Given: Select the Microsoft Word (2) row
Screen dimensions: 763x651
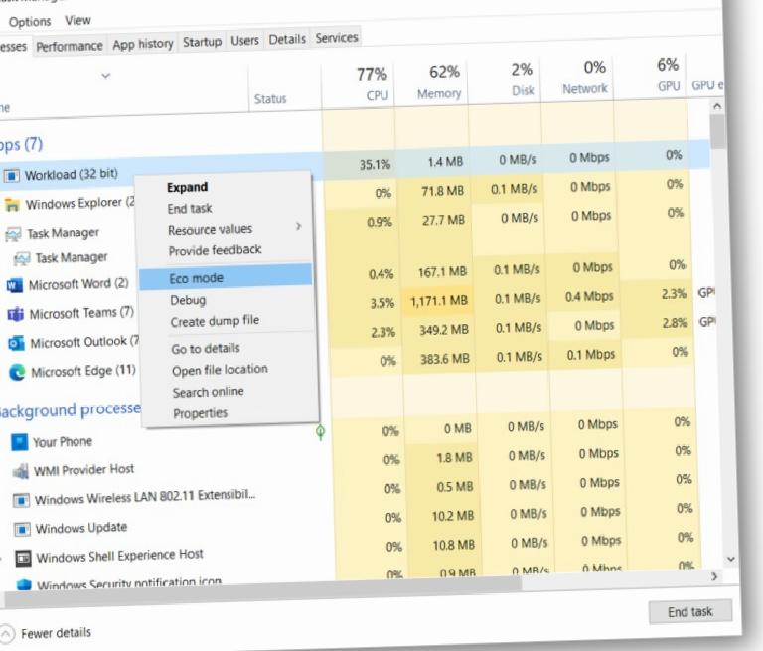Looking at the screenshot, I should (x=346, y=277).
